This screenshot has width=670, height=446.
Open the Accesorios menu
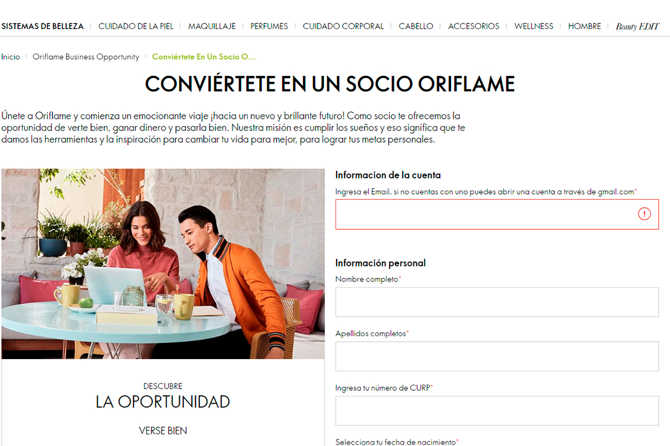(x=473, y=26)
